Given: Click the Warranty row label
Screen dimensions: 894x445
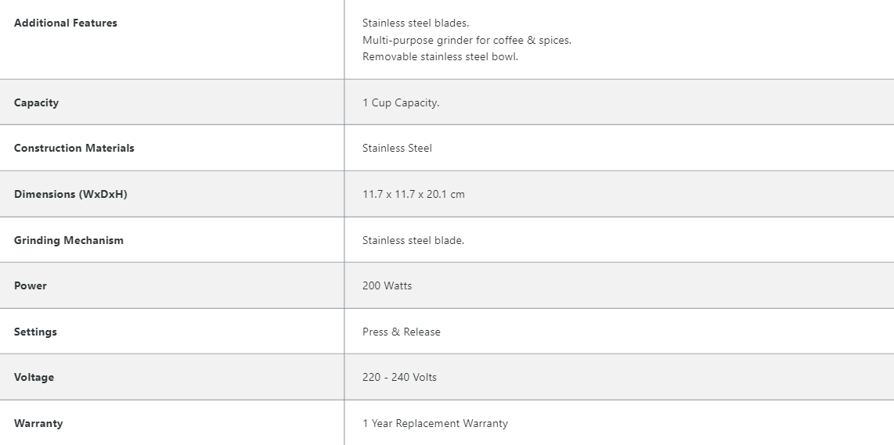Looking at the screenshot, I should point(38,423).
